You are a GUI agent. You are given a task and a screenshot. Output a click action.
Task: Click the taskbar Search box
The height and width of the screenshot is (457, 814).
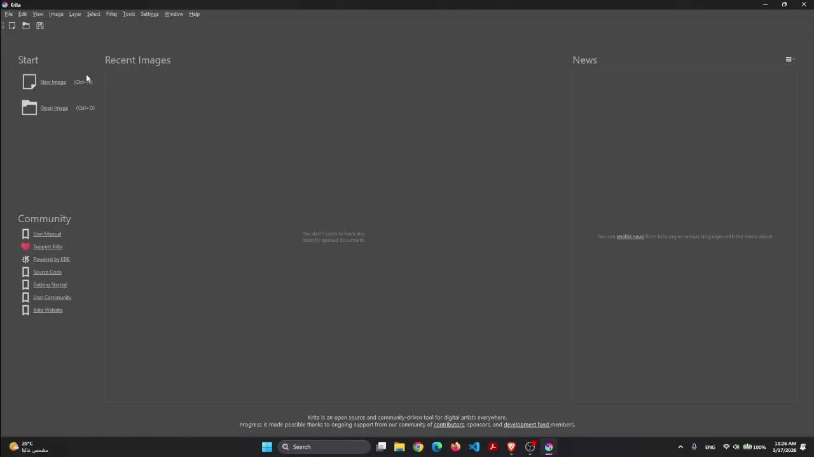324,447
